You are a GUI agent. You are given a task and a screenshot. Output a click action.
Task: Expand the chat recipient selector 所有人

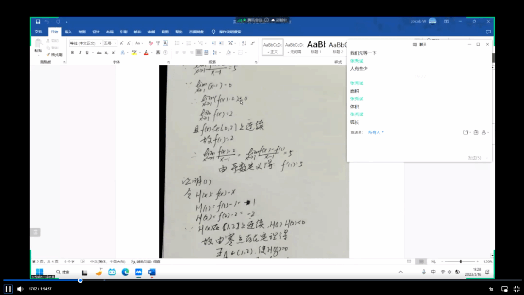[376, 132]
